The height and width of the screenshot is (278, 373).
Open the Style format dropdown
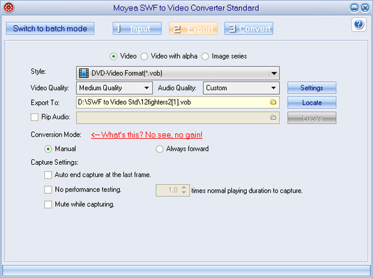pyautogui.click(x=274, y=73)
